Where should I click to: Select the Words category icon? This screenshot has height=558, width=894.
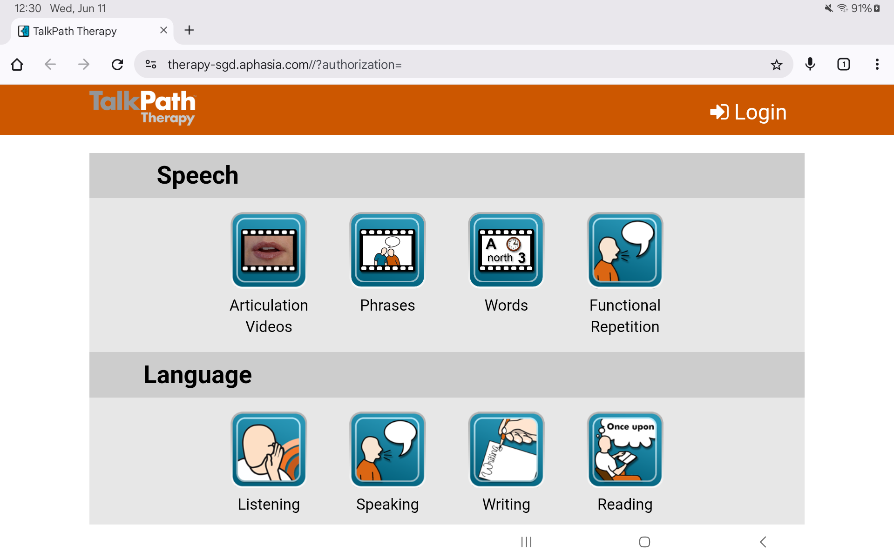tap(506, 251)
